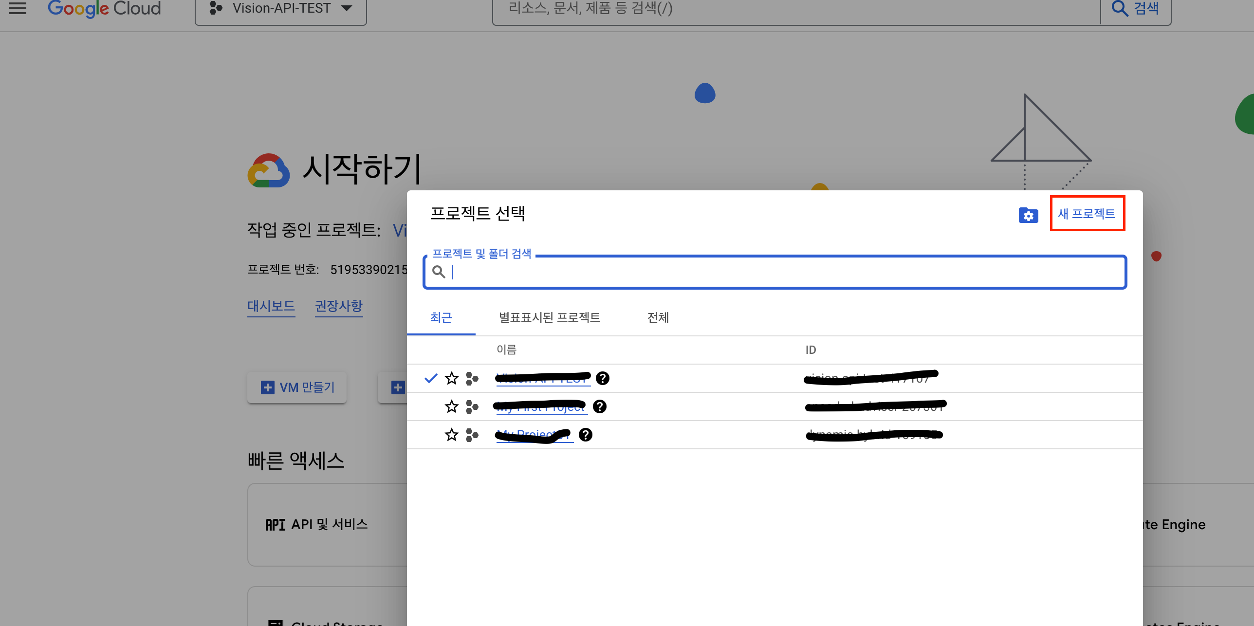Select the 최근 tab
Screen dimensions: 1254x626
[x=441, y=318]
